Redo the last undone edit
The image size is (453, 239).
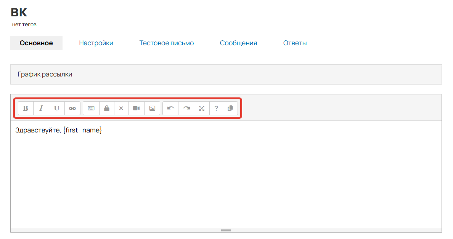pyautogui.click(x=186, y=108)
